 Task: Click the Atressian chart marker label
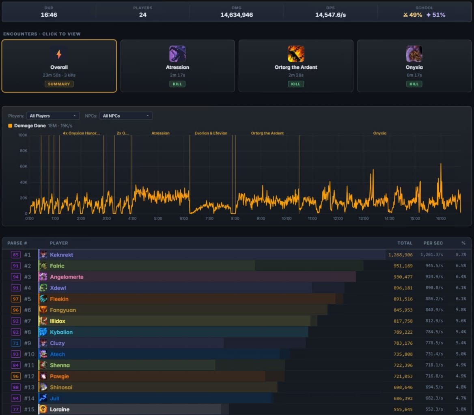pyautogui.click(x=161, y=133)
